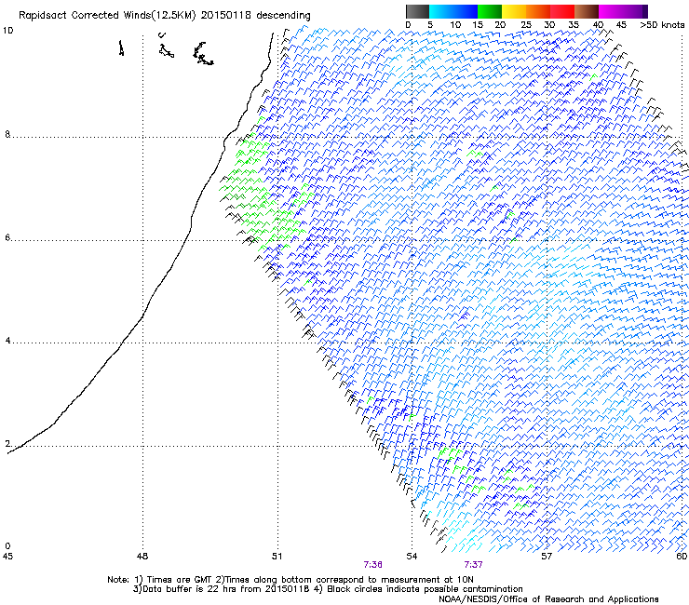This screenshot has height=605, width=689.
Task: Click the purple 7:38 swath time label
Action: tap(372, 565)
